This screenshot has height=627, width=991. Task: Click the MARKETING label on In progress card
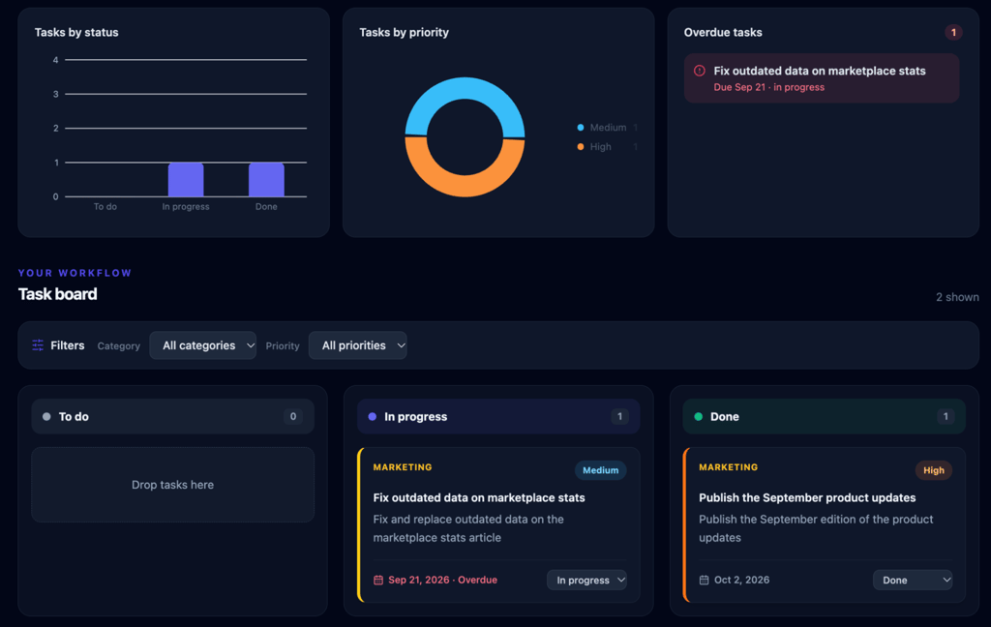tap(403, 467)
